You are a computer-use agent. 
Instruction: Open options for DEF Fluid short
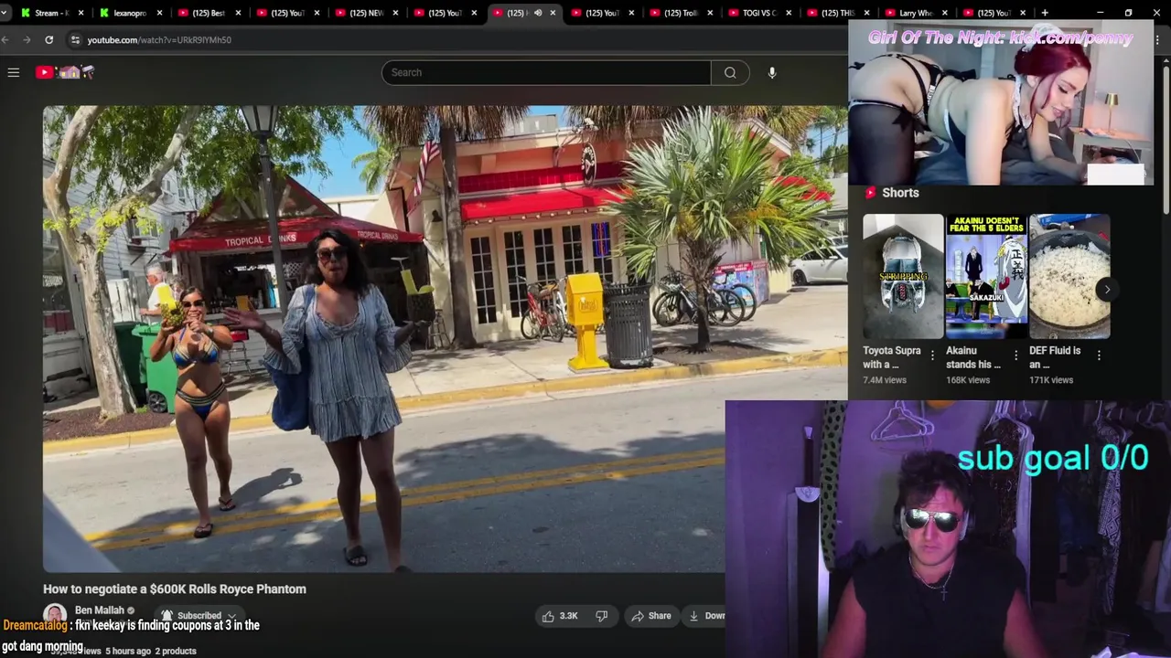[1099, 355]
